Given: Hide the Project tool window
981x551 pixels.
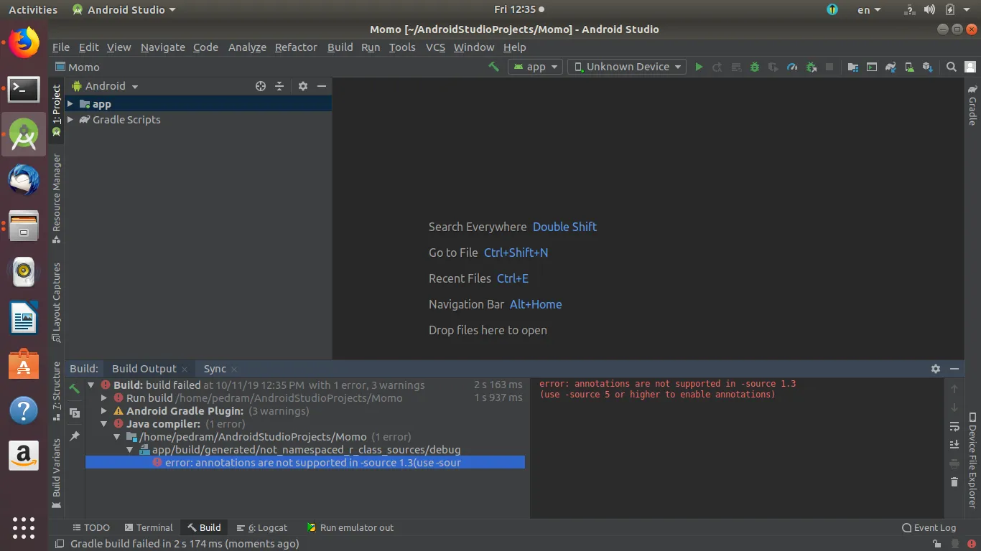Looking at the screenshot, I should click(x=322, y=86).
